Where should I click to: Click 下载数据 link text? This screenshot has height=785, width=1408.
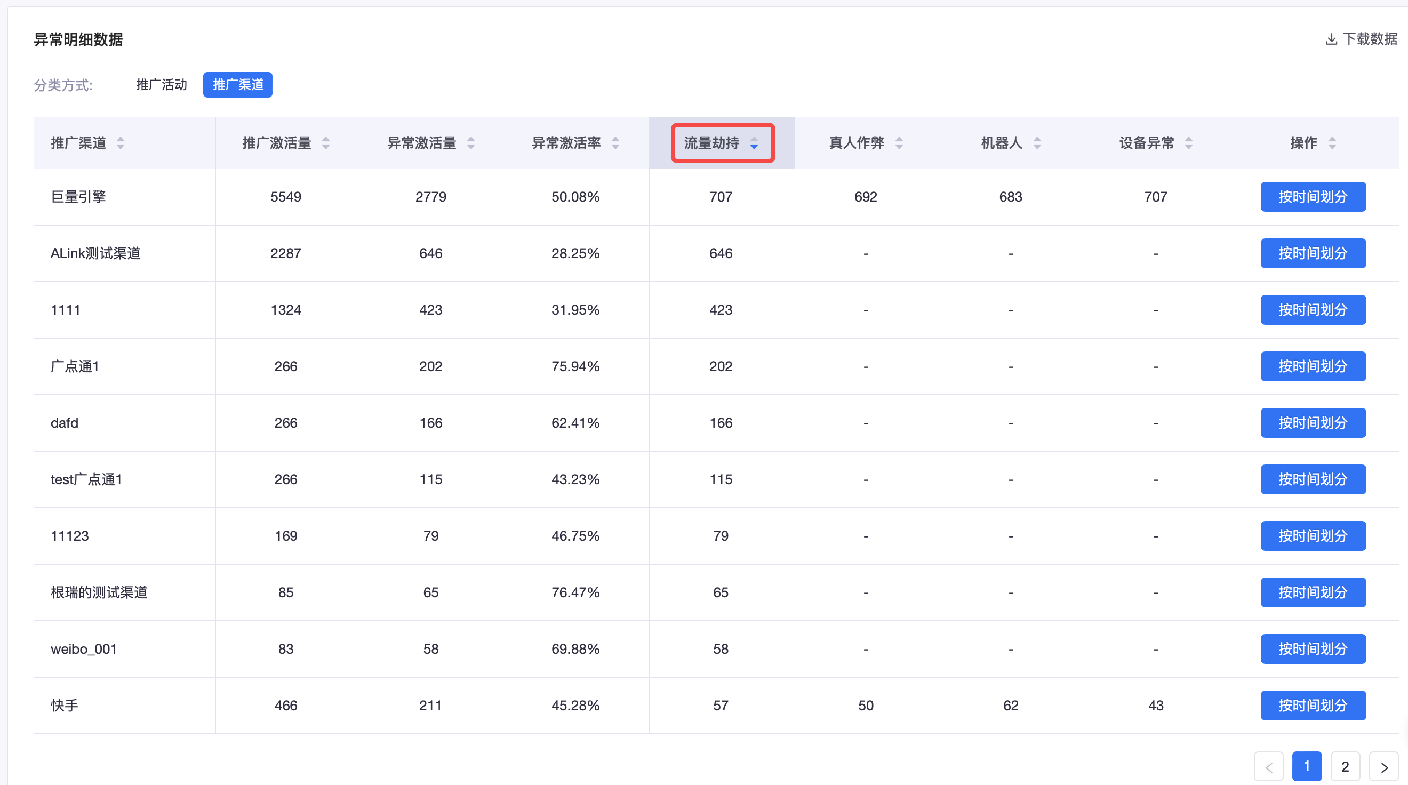pos(1370,39)
